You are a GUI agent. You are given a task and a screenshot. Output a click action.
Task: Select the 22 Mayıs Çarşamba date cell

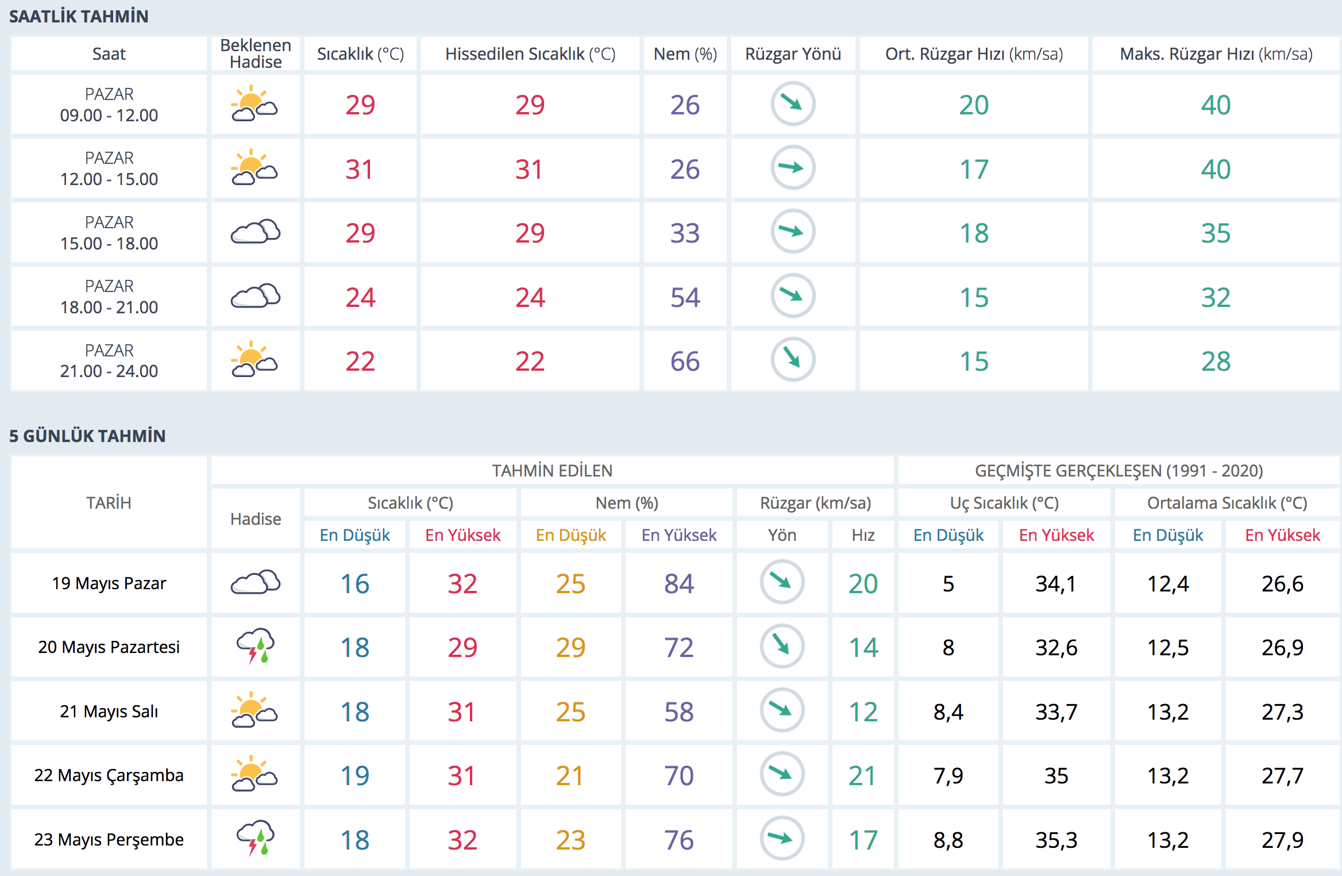point(109,775)
